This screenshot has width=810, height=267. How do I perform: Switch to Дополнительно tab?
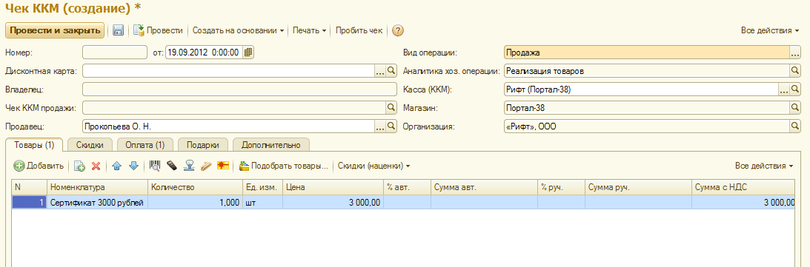[271, 145]
